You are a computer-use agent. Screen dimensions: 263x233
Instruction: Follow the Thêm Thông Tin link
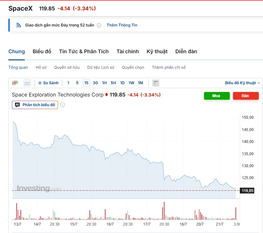122,25
